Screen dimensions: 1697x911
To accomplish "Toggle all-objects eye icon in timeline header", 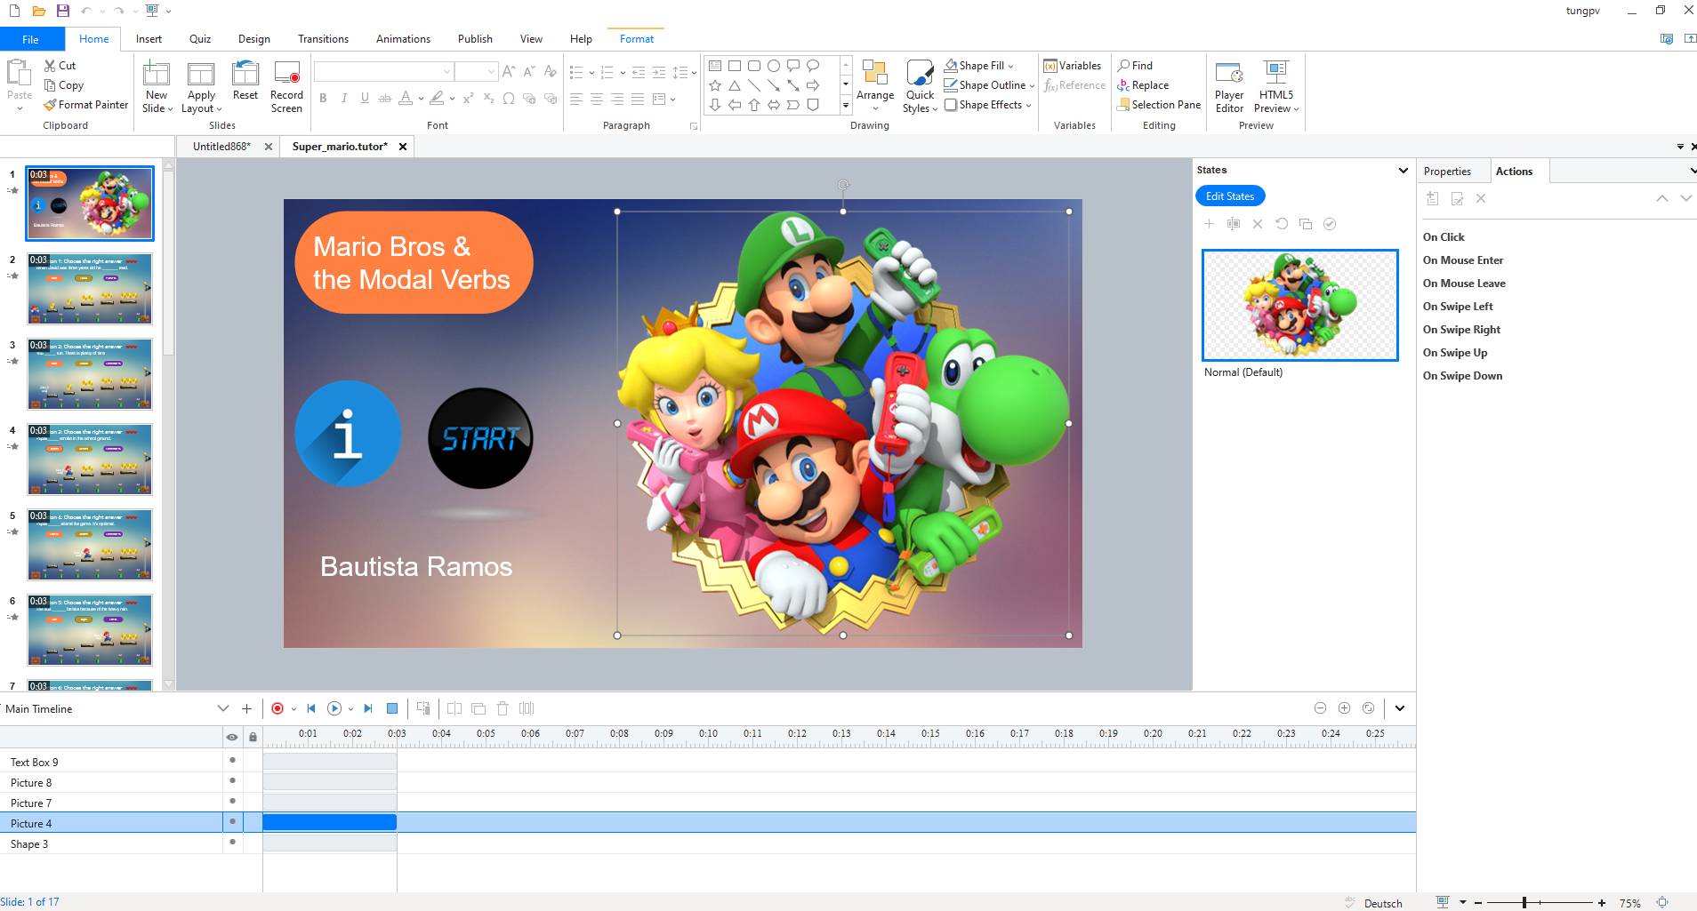I will [x=232, y=737].
